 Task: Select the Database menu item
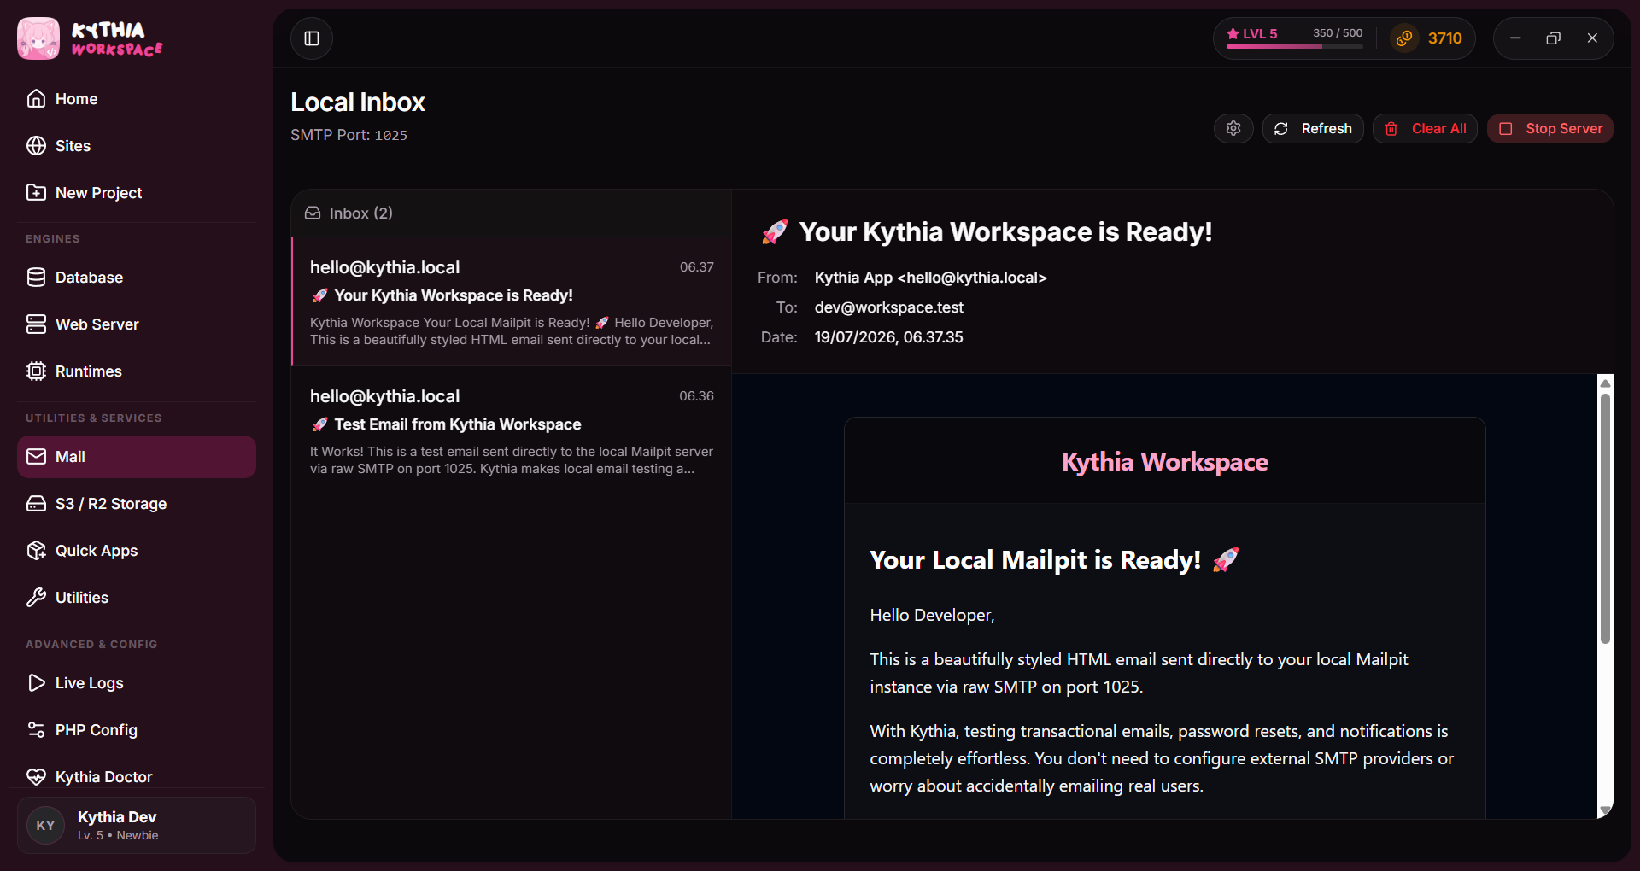click(x=137, y=277)
